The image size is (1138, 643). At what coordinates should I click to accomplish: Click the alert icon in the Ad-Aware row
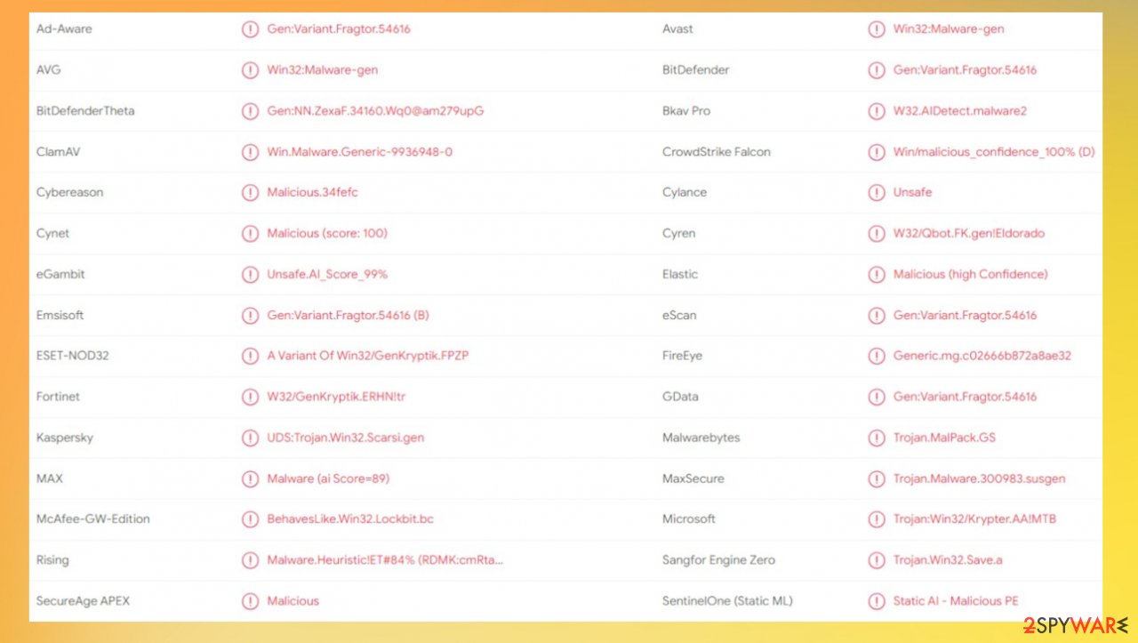coord(251,29)
